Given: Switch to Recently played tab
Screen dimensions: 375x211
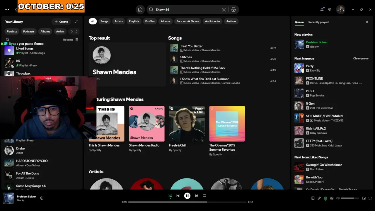Looking at the screenshot, I should [318, 22].
